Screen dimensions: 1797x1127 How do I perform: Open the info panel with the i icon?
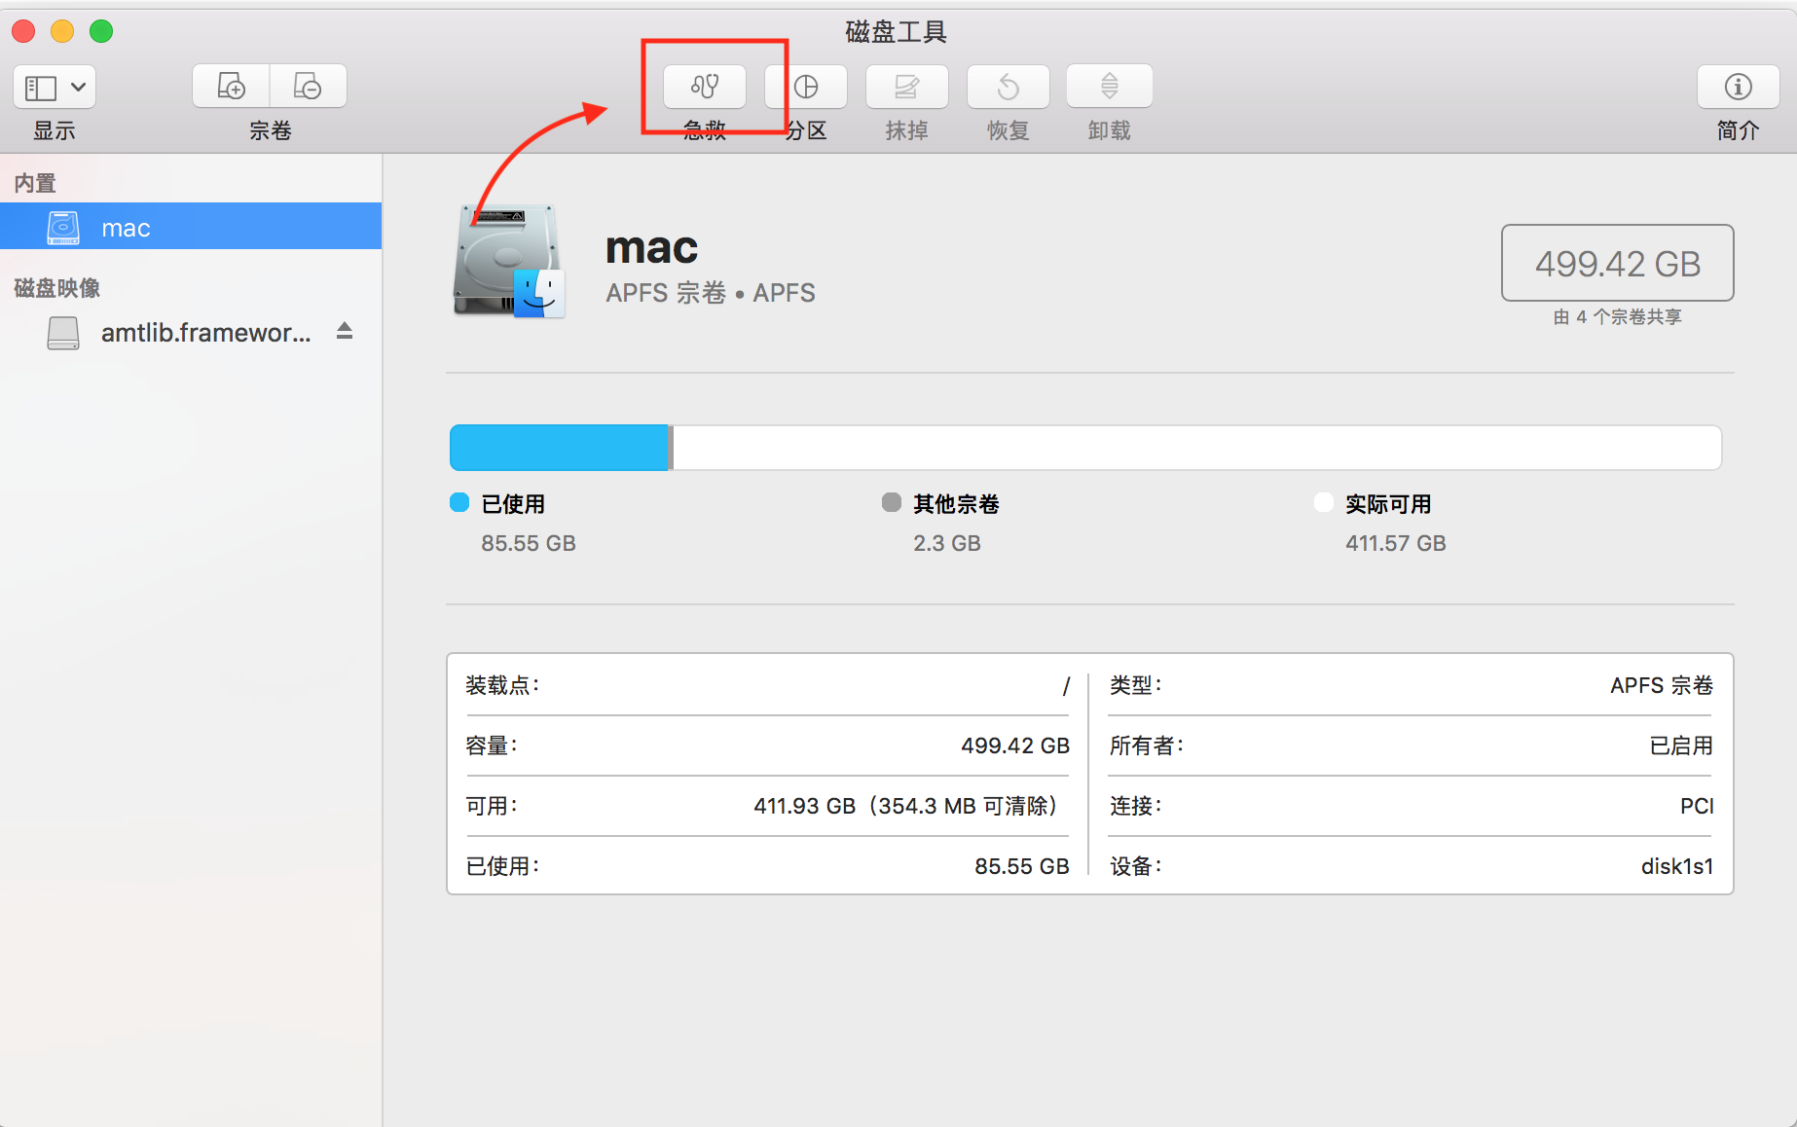click(x=1738, y=87)
